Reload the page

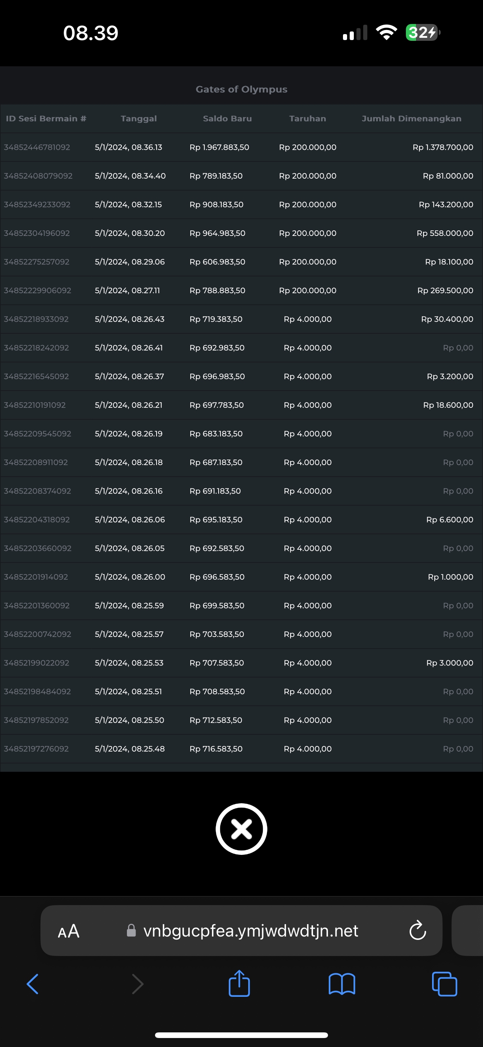tap(417, 930)
